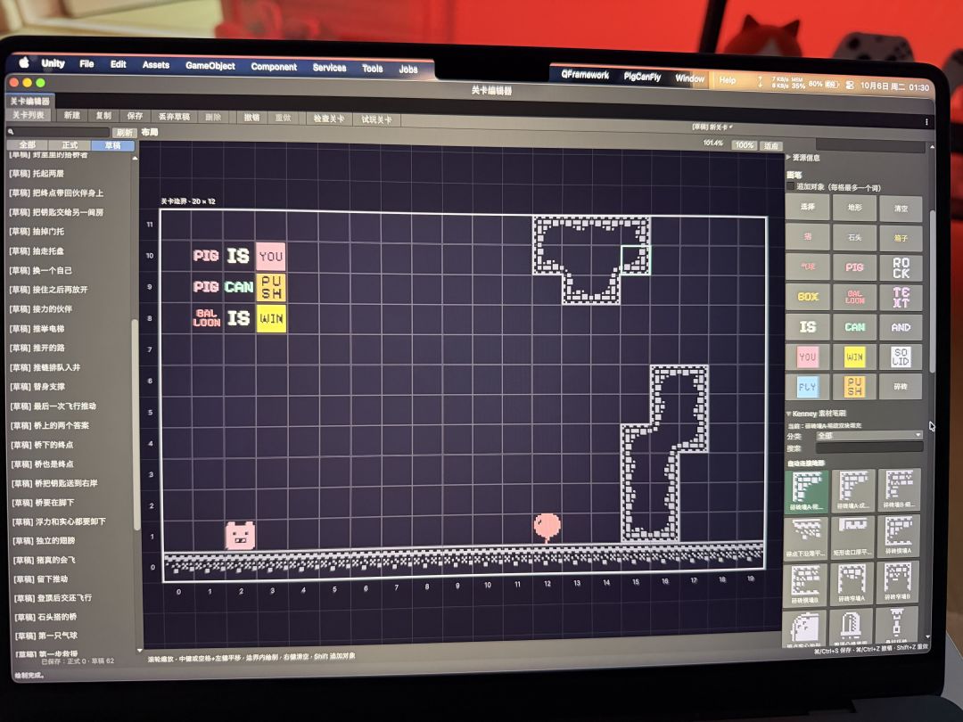This screenshot has height=722, width=963.
Task: Enable the 追加对象 checkbox
Action: point(790,185)
